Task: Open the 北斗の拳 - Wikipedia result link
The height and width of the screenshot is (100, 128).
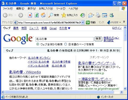Action: 25,72
